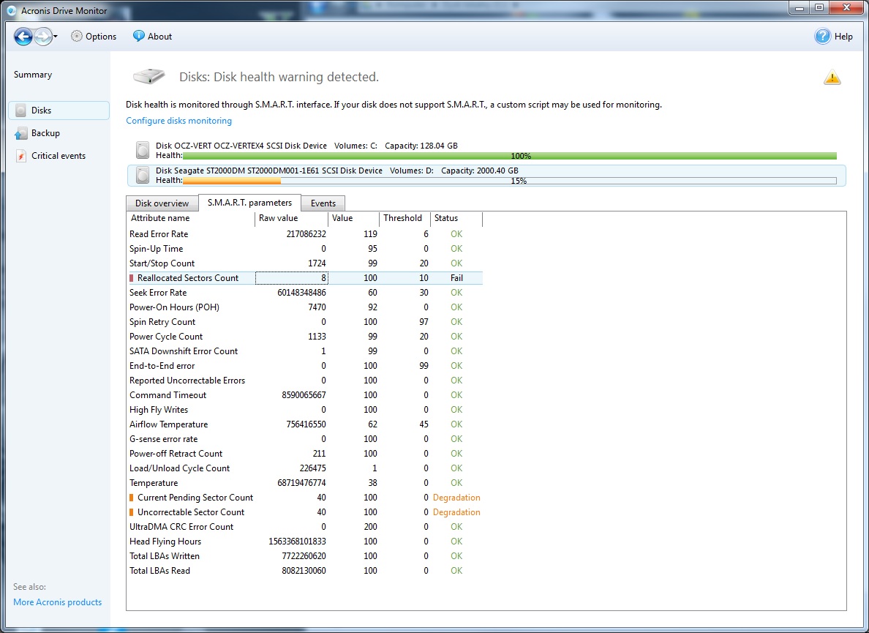Select the Command Timeout row

[305, 395]
